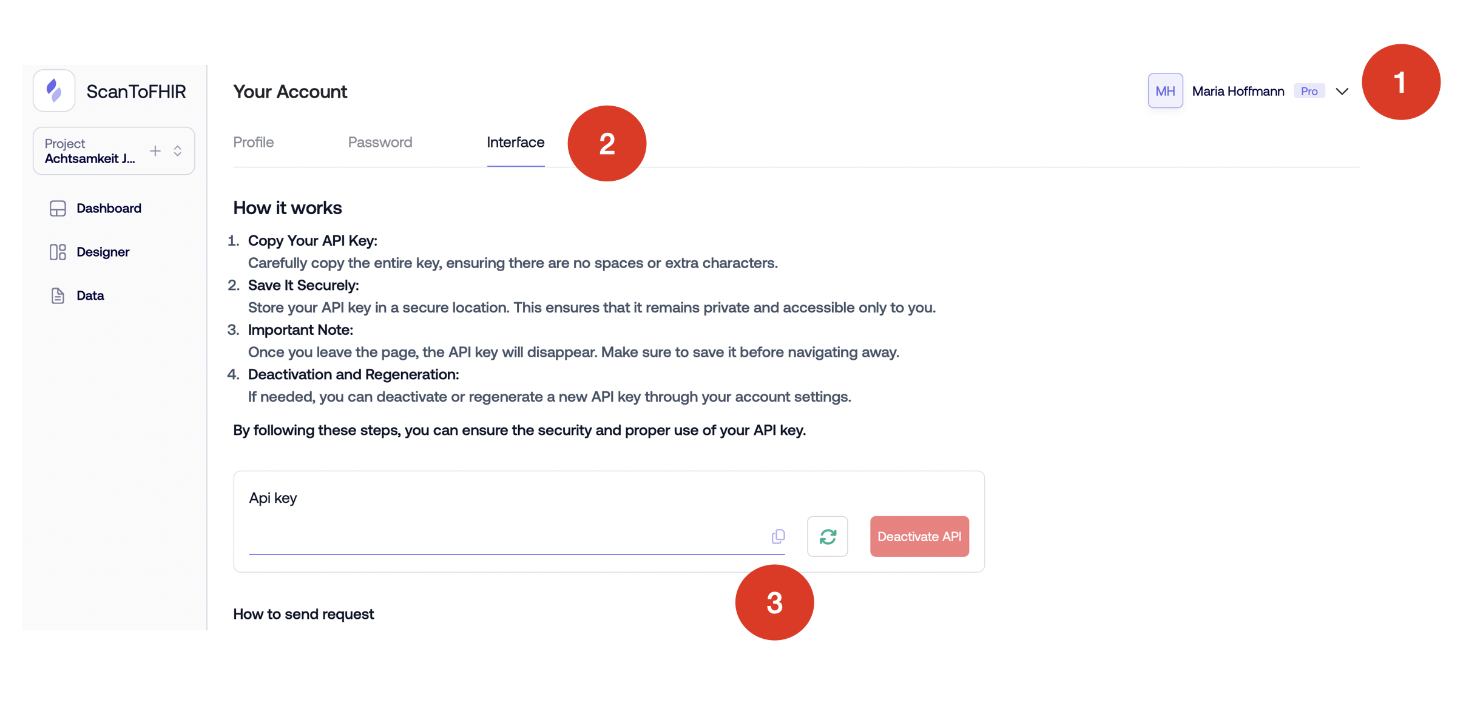
Task: Click the Save It Securely step
Action: (x=303, y=285)
